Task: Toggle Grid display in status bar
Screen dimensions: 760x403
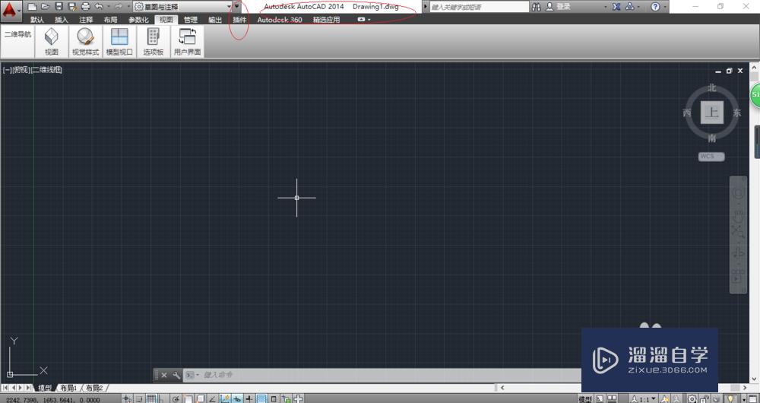Action: (x=152, y=398)
